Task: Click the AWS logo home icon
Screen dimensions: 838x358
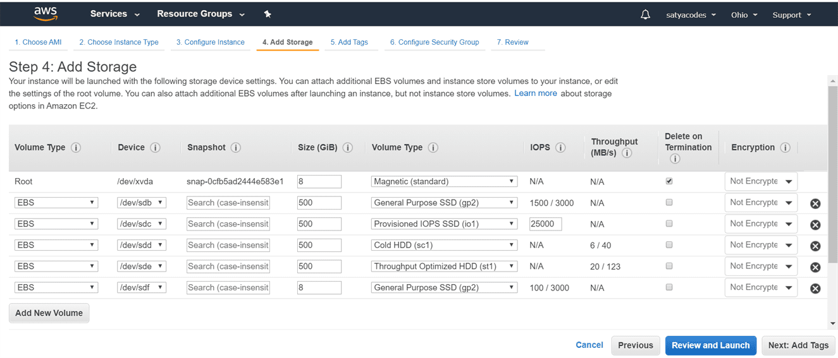Action: point(46,14)
